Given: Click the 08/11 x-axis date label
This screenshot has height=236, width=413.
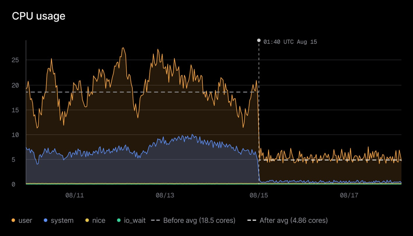Looking at the screenshot, I should coord(74,195).
